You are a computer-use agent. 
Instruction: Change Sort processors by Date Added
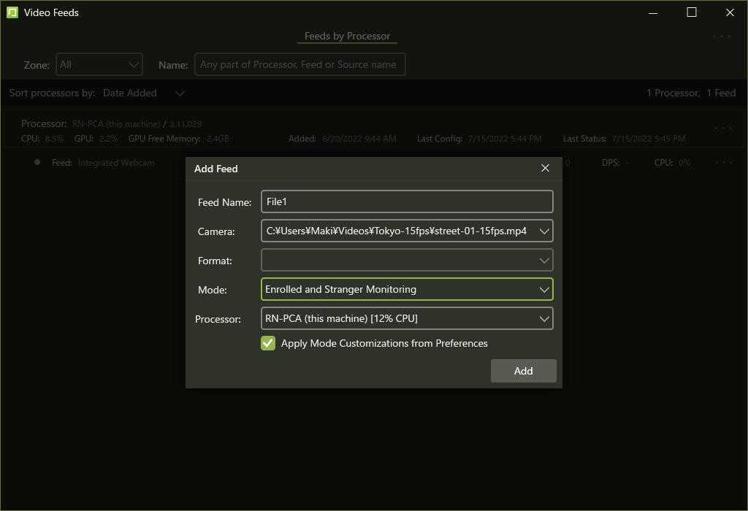pos(144,93)
